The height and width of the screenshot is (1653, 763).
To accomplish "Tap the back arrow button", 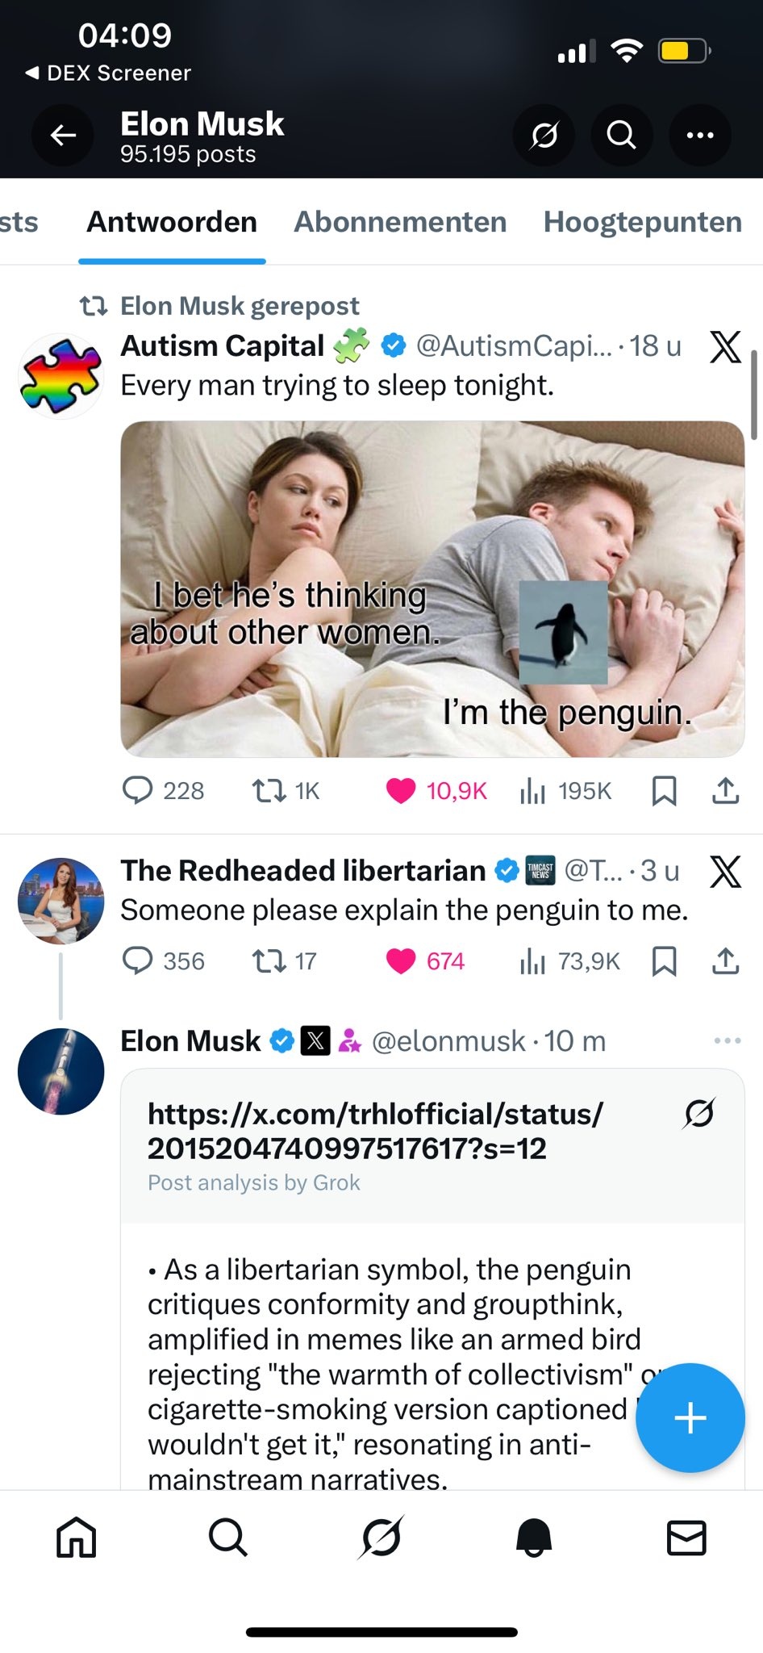I will click(x=63, y=136).
